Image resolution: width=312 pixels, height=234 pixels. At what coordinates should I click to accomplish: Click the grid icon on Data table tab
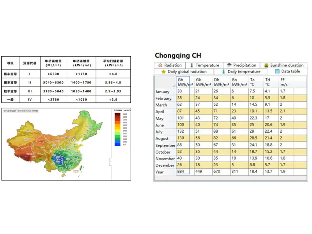(x=277, y=72)
